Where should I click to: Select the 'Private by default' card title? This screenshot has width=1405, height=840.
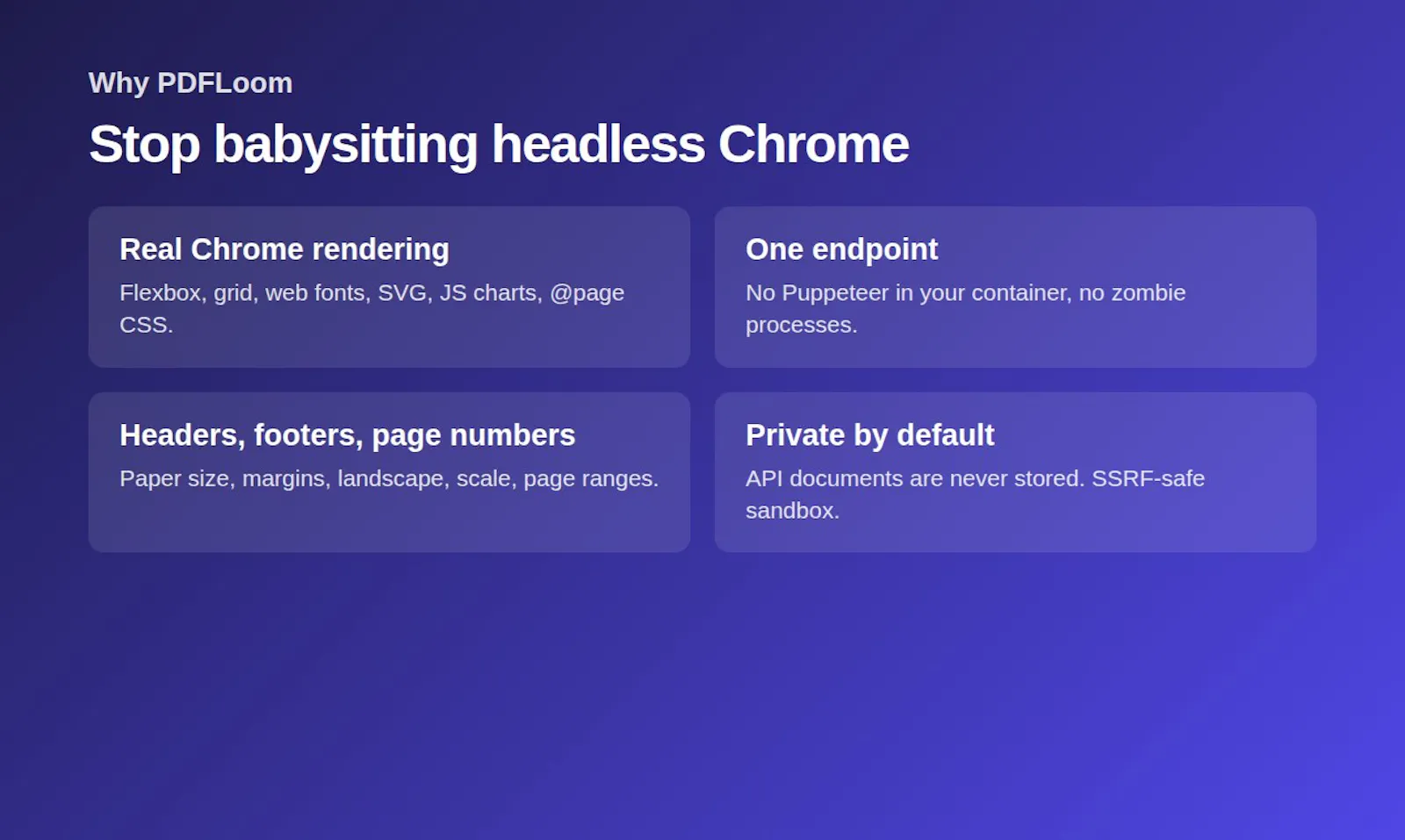[x=870, y=435]
